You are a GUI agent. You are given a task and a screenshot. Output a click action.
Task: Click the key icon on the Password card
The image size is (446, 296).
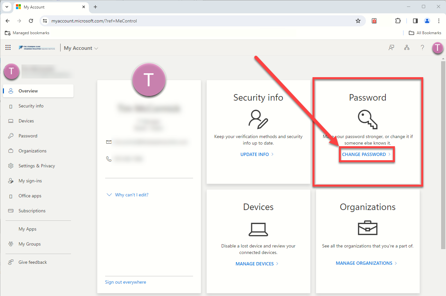[368, 119]
